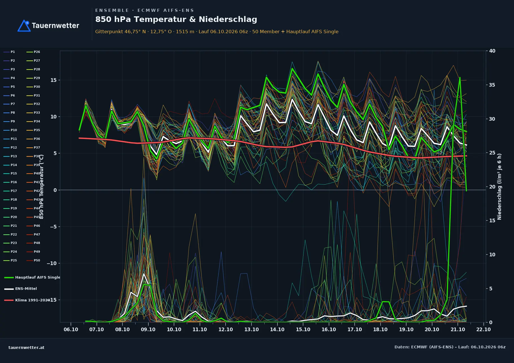The width and height of the screenshot is (514, 363).
Task: Click the green line swatch beside 'Hauptlauf AIFS Single'
Action: pyautogui.click(x=9, y=278)
